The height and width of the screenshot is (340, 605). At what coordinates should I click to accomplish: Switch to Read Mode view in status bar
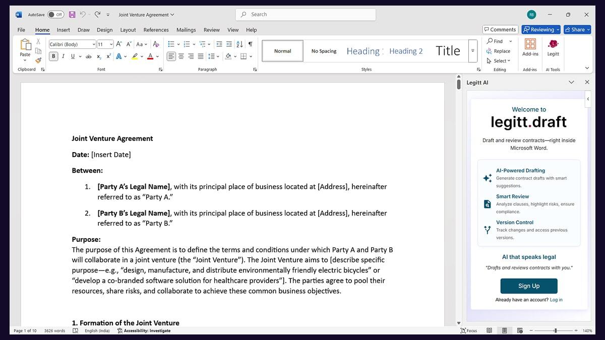coord(489,330)
